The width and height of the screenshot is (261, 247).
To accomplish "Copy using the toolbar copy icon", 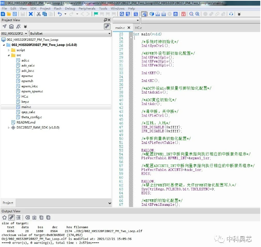I will 45,14.
